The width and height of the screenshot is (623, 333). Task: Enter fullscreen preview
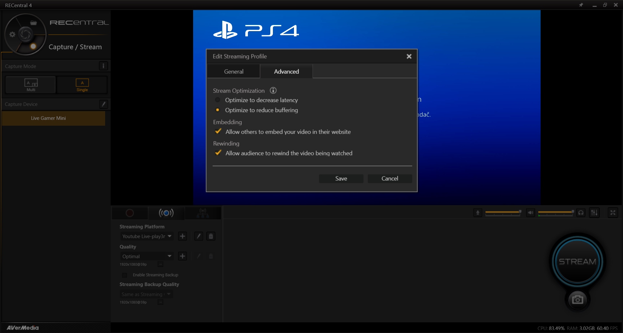(x=613, y=213)
